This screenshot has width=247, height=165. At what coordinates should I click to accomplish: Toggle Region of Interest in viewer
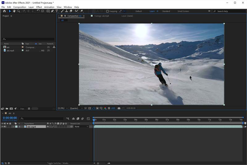point(97,108)
